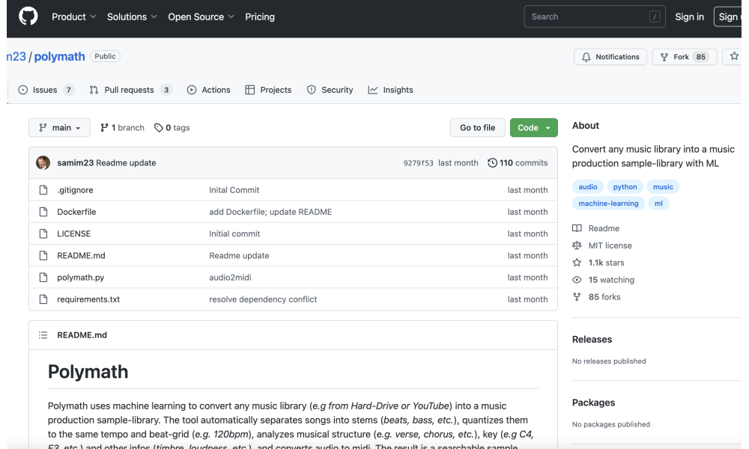Expand the Product menu in header
This screenshot has width=749, height=449.
pos(73,16)
